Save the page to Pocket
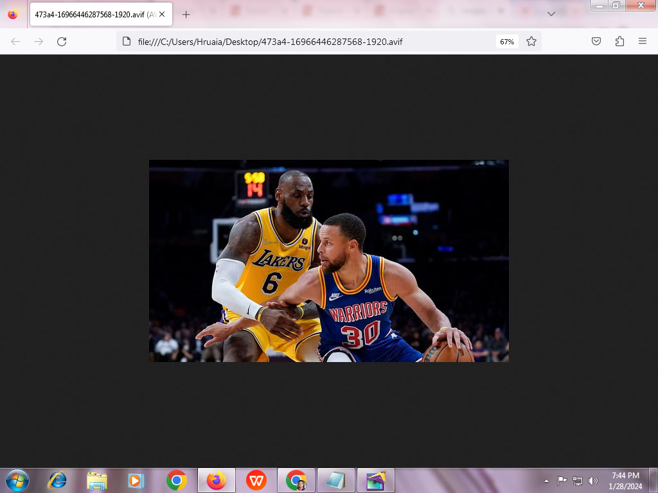 596,42
